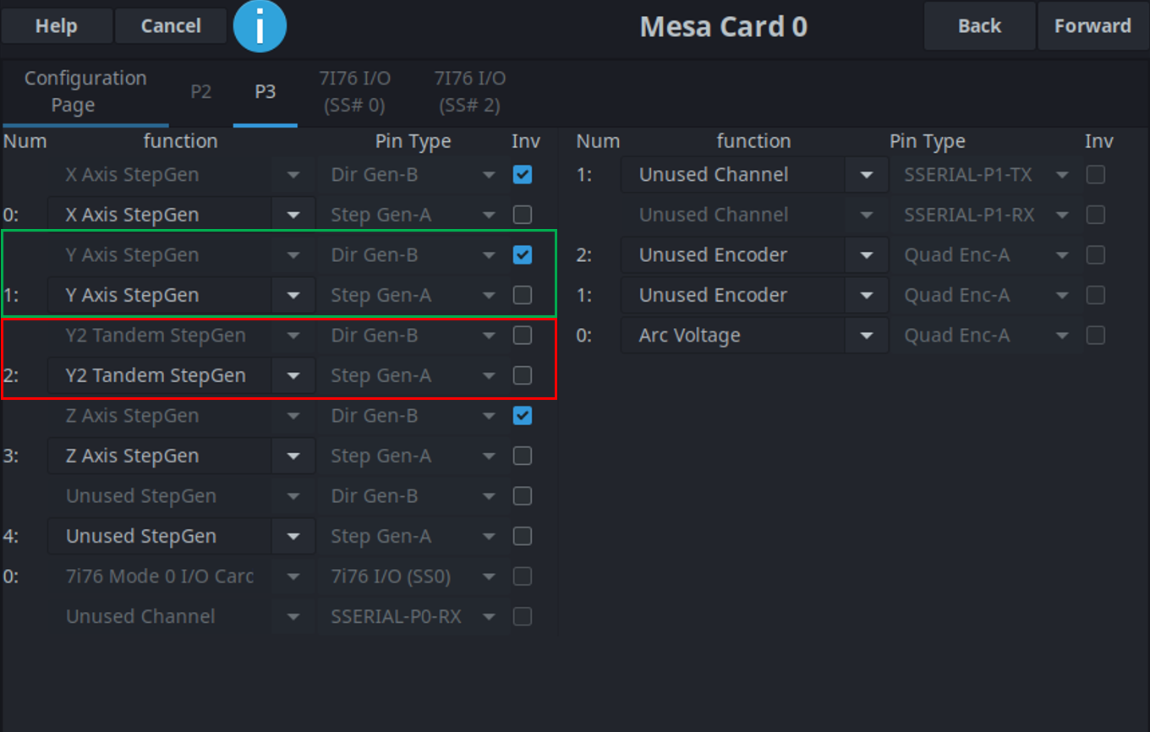Click the Forward button
The width and height of the screenshot is (1150, 732).
click(x=1092, y=26)
